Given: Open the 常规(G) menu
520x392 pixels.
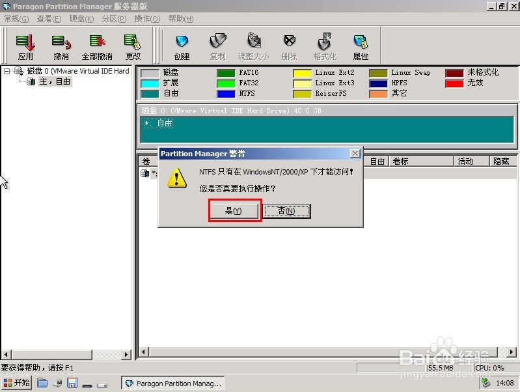Looking at the screenshot, I should 16,19.
